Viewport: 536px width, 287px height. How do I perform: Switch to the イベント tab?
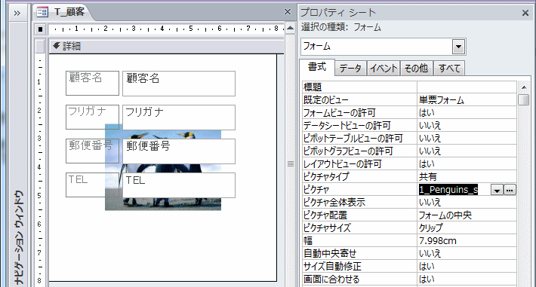pos(384,69)
